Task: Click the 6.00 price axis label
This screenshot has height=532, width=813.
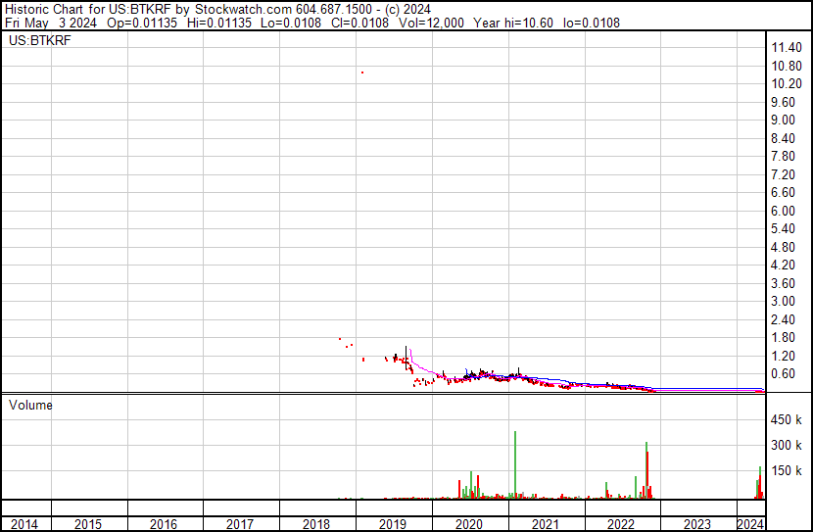Action: tap(787, 211)
